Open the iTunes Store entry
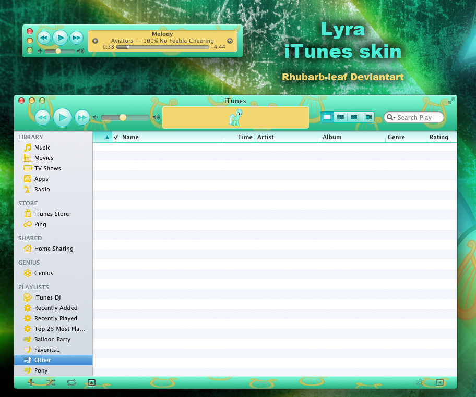The image size is (476, 397). pyautogui.click(x=51, y=213)
